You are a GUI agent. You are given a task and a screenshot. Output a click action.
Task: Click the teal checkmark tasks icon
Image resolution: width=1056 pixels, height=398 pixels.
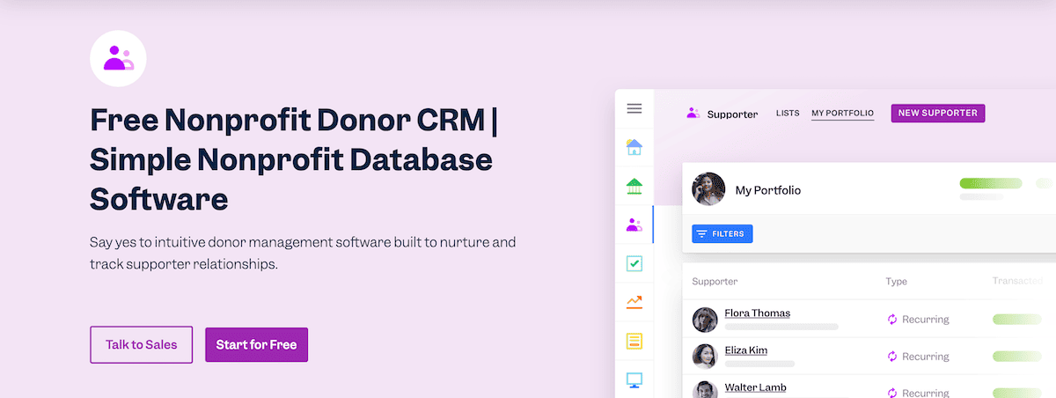pyautogui.click(x=634, y=263)
